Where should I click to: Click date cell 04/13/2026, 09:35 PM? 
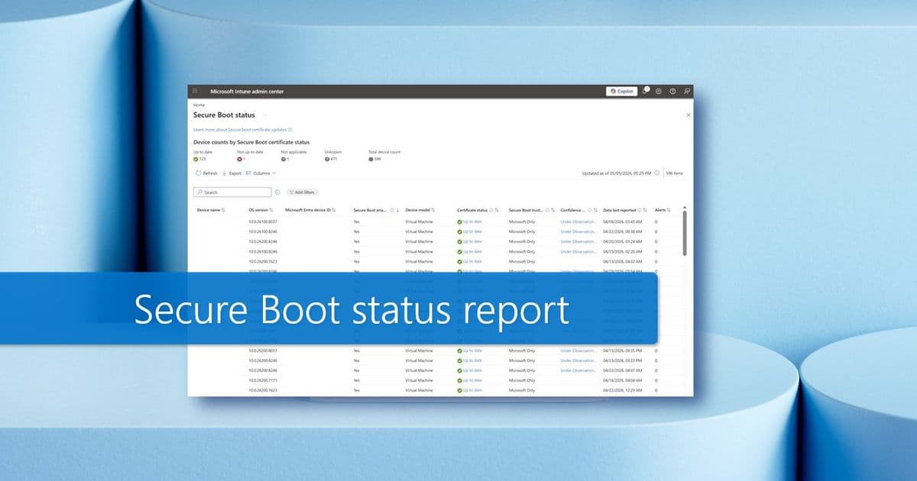click(623, 350)
